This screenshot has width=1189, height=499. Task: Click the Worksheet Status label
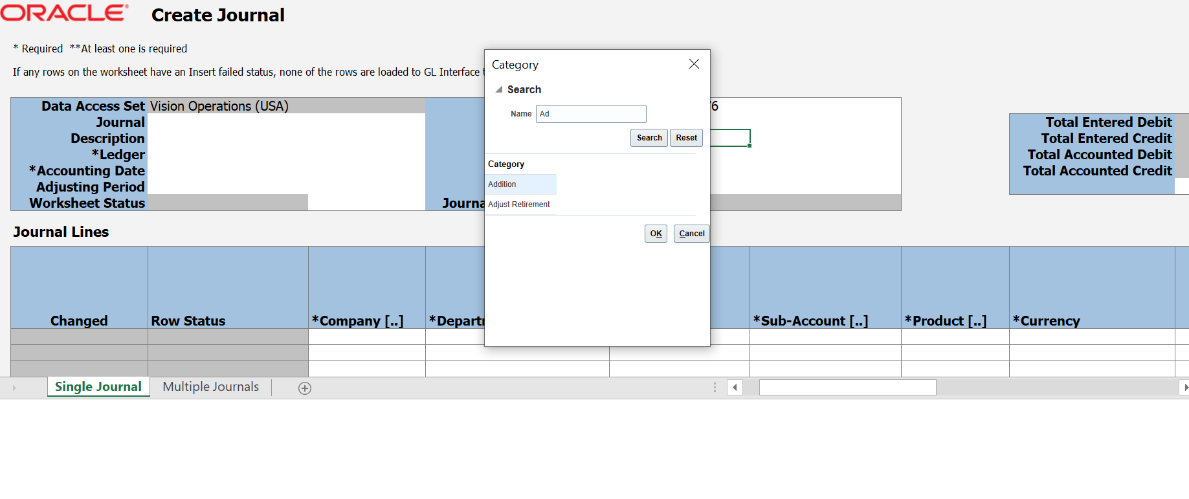[87, 203]
